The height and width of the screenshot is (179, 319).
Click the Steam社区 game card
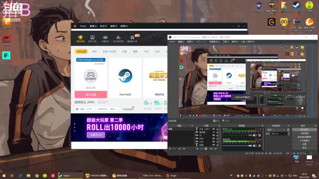(x=125, y=78)
